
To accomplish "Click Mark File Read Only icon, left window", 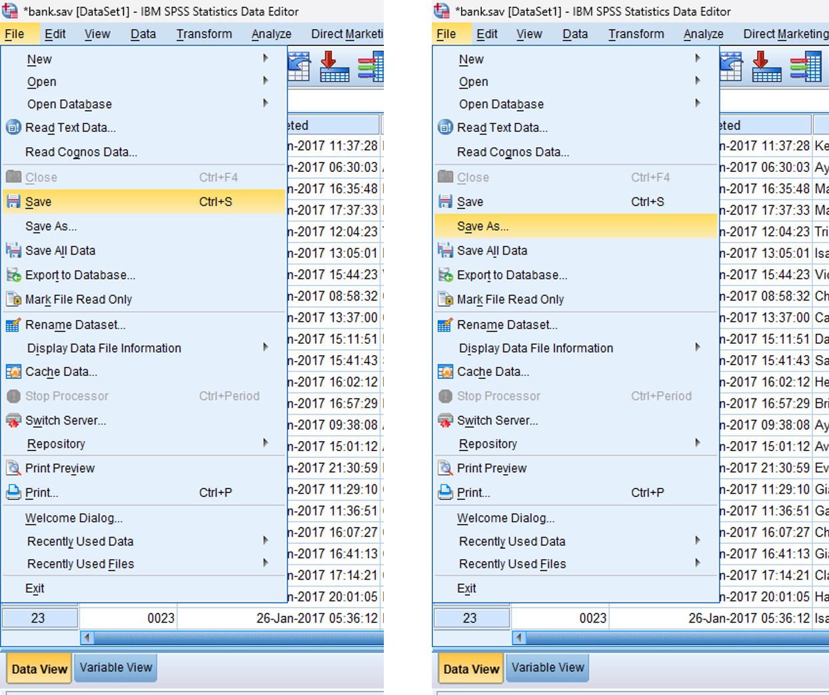I will point(13,300).
